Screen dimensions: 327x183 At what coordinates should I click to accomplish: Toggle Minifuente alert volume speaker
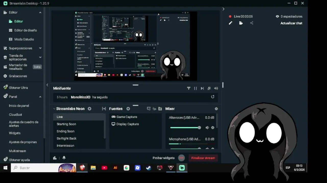(x=216, y=88)
